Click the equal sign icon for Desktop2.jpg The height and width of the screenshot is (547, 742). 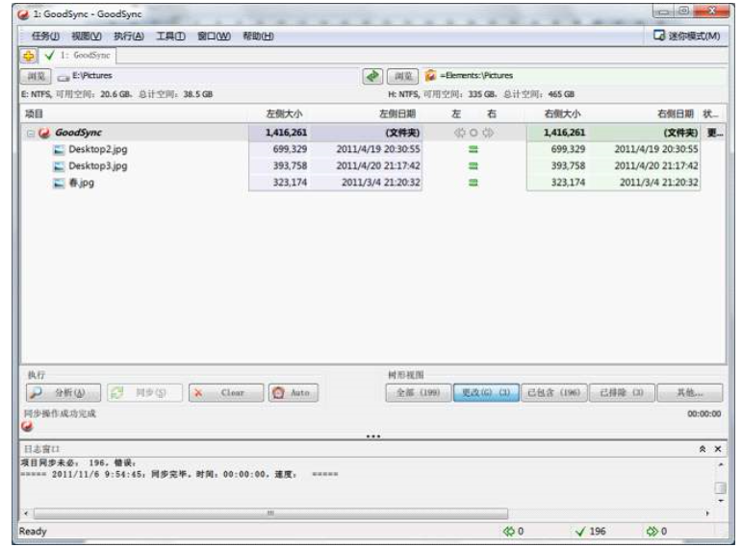point(473,149)
